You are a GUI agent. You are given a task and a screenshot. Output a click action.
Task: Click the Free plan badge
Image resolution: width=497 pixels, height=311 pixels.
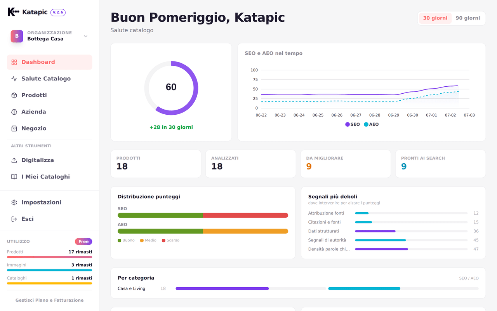coord(83,241)
